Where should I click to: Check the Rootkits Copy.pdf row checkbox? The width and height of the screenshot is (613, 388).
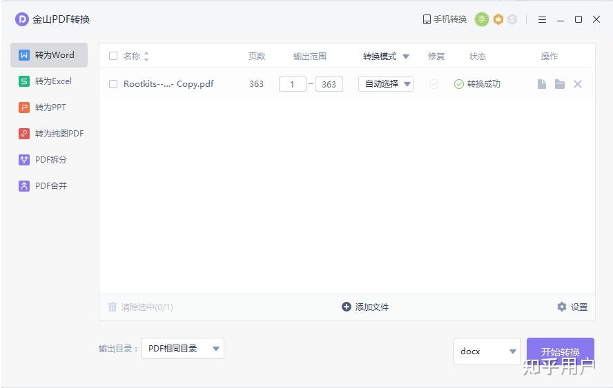click(113, 84)
